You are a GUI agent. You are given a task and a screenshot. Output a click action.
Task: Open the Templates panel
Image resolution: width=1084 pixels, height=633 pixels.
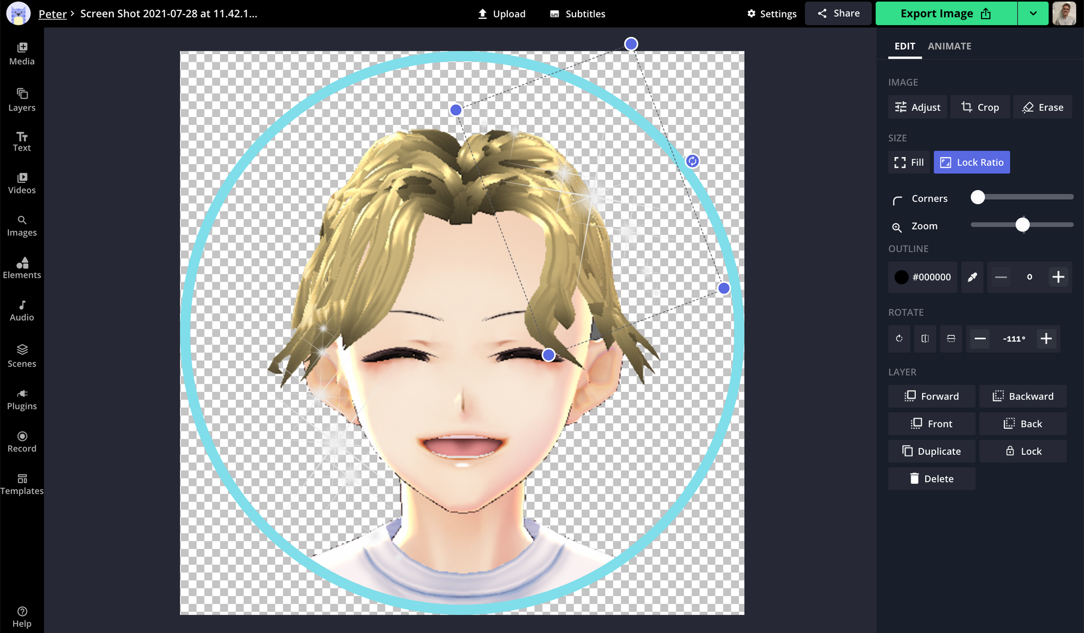pyautogui.click(x=22, y=483)
